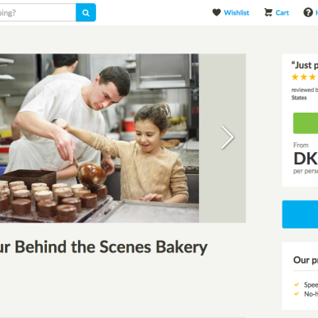Open the Cart link

[282, 12]
